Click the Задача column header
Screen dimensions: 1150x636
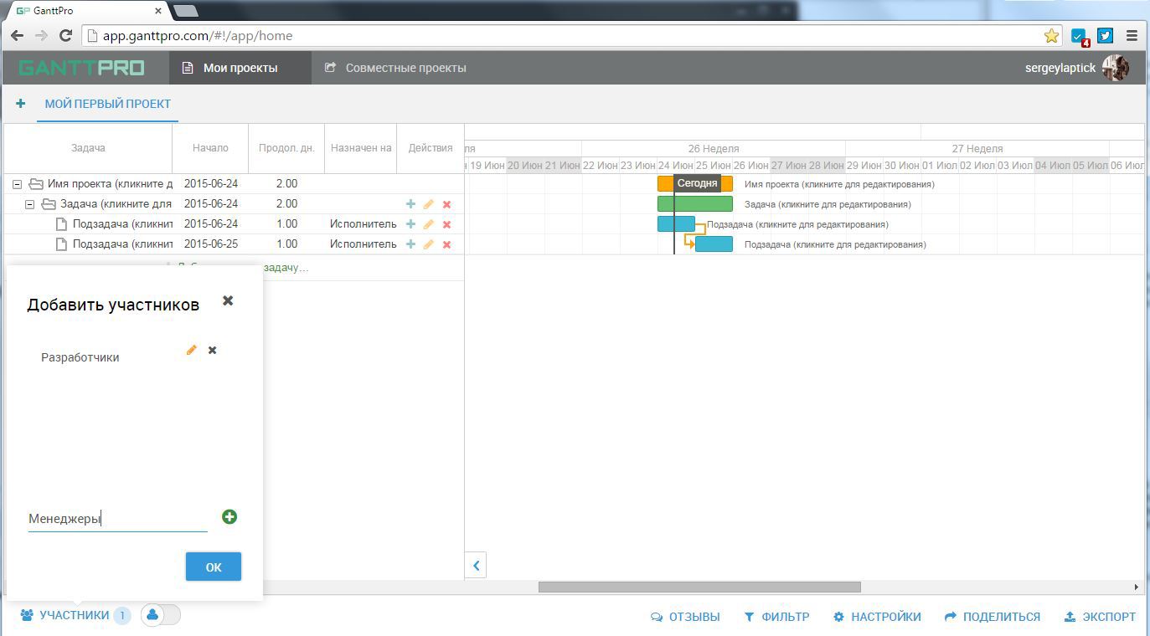tap(88, 148)
